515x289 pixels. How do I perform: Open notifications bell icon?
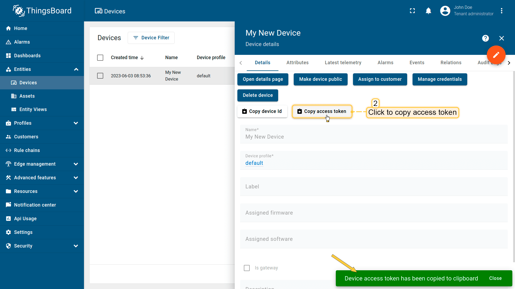428,11
